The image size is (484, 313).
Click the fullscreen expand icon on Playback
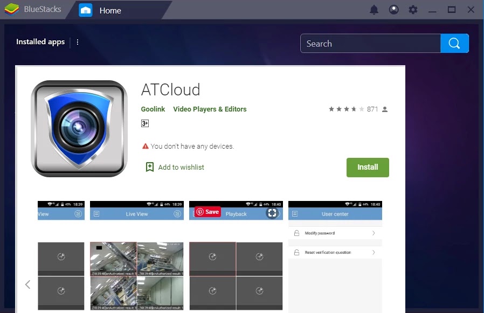tap(272, 213)
